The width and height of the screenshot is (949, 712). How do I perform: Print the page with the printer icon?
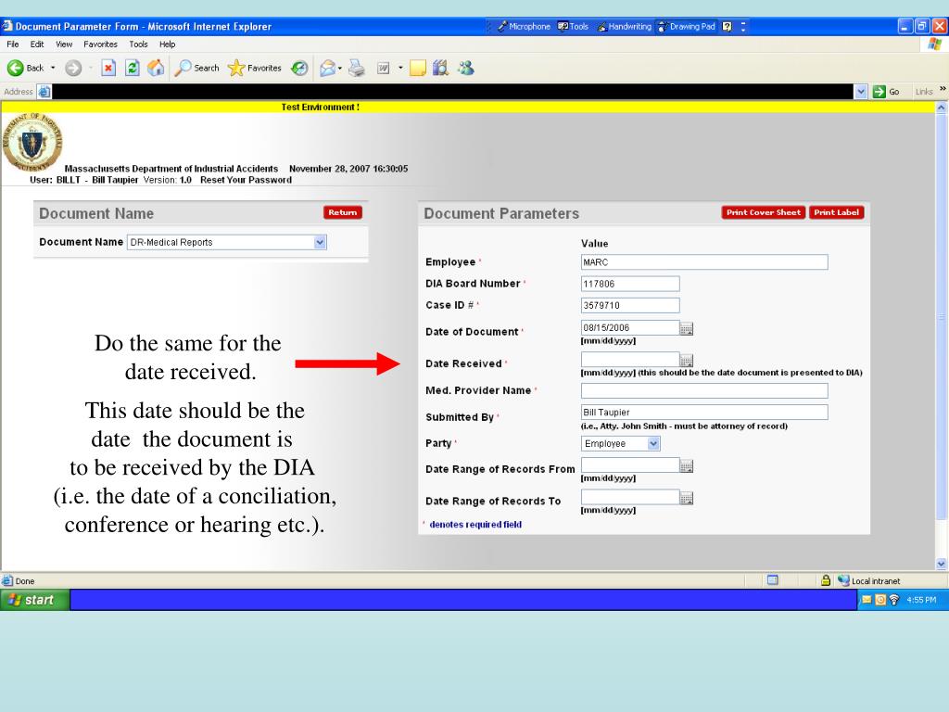coord(357,68)
